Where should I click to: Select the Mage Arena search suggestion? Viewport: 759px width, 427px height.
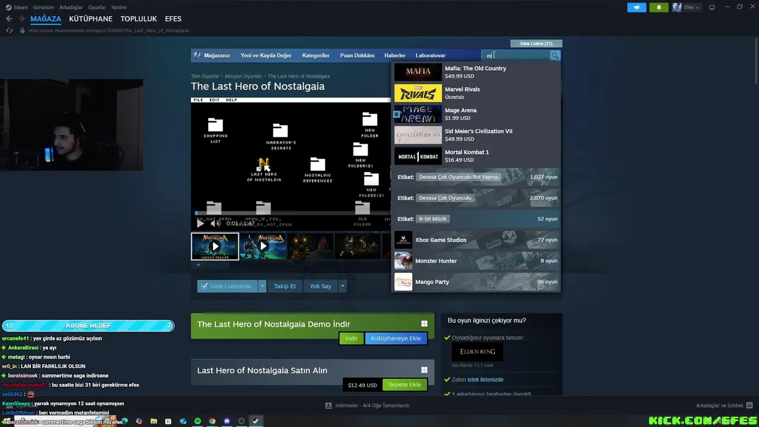point(476,114)
